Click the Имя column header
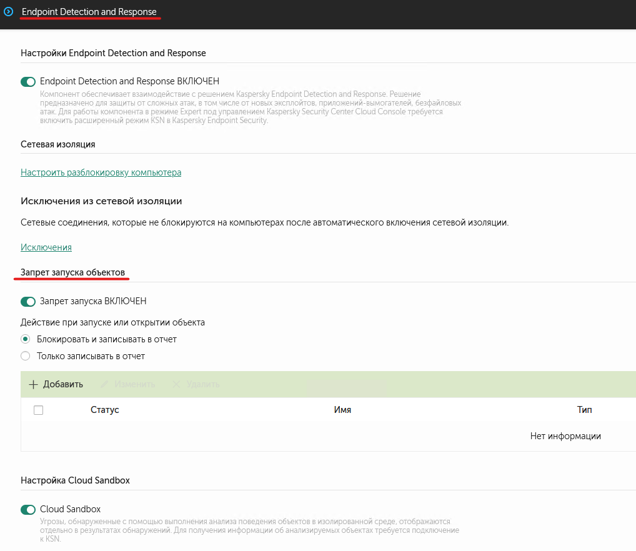 [343, 410]
